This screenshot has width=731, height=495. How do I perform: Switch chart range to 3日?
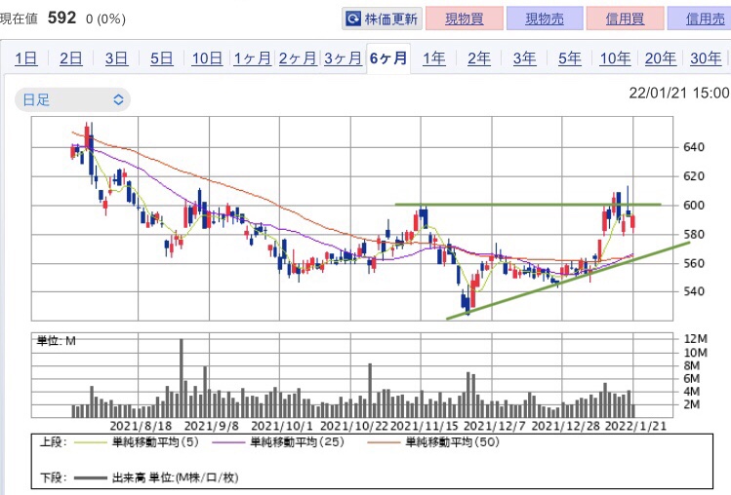tap(116, 58)
